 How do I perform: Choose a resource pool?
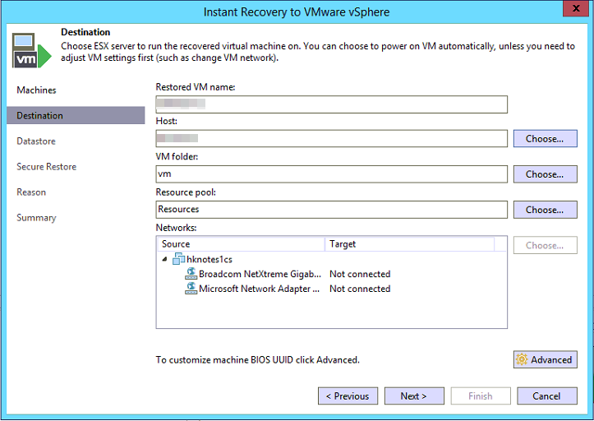545,210
